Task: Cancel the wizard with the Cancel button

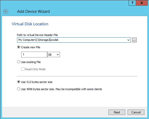Action: coord(136,112)
